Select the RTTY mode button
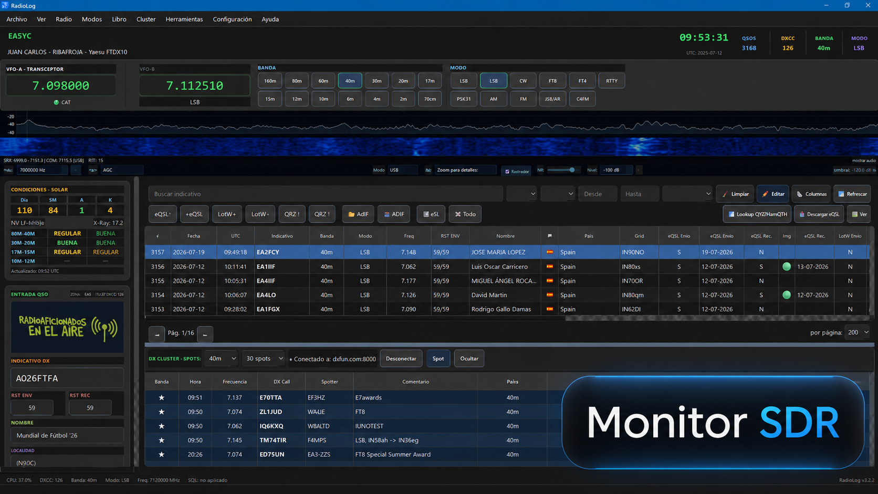The image size is (878, 494). click(x=612, y=81)
